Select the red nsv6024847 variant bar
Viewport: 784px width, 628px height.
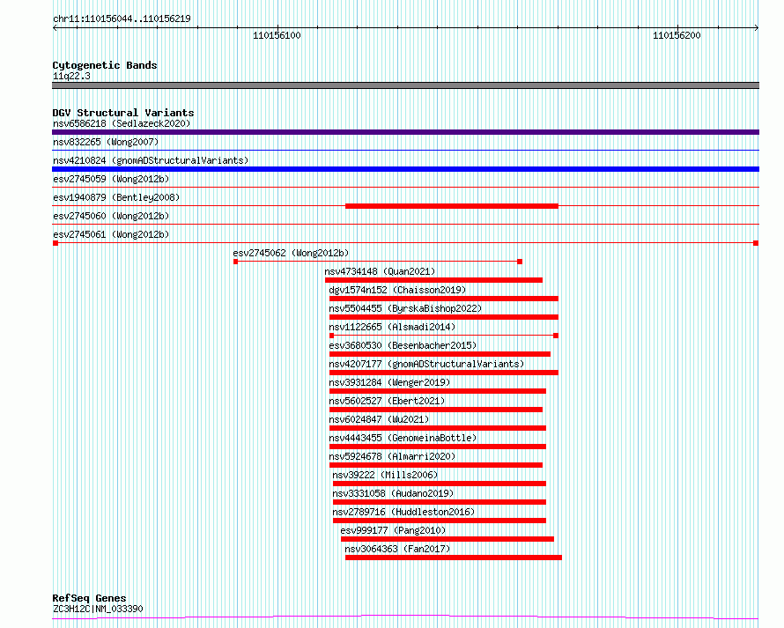coord(438,428)
